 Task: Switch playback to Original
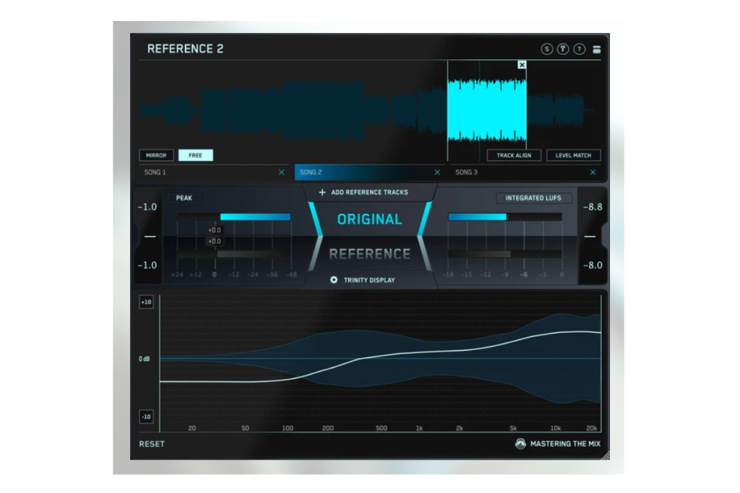[x=369, y=219]
